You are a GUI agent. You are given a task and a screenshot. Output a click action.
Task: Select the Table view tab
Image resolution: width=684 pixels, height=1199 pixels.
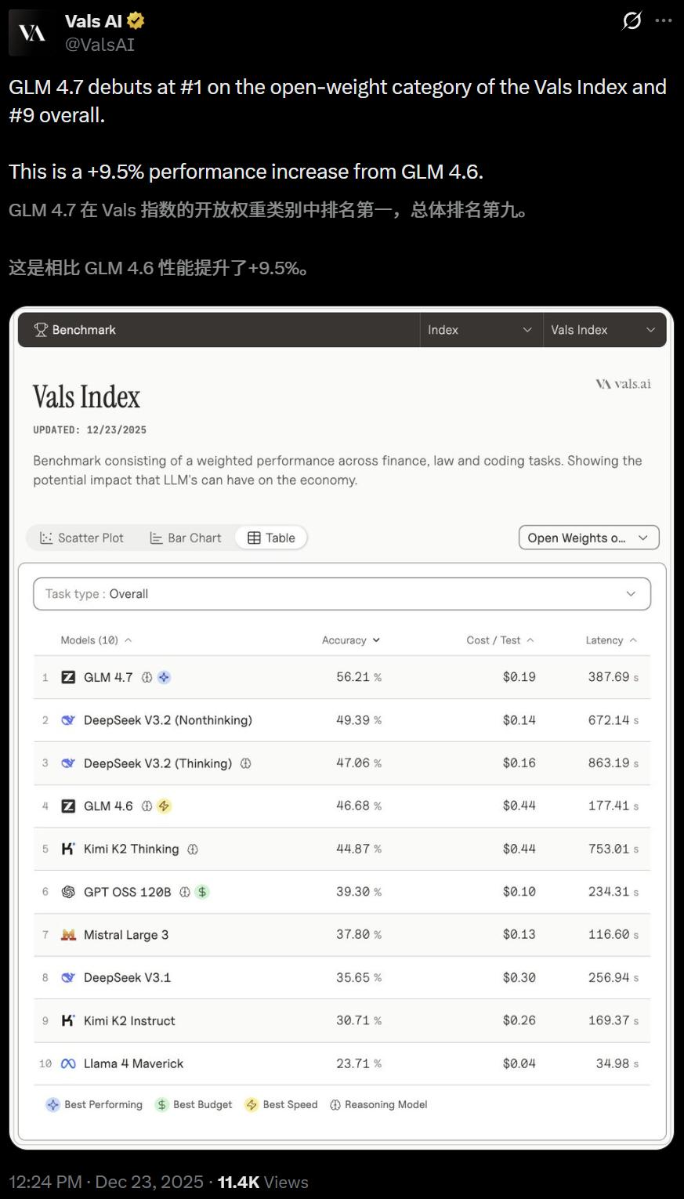coord(270,538)
